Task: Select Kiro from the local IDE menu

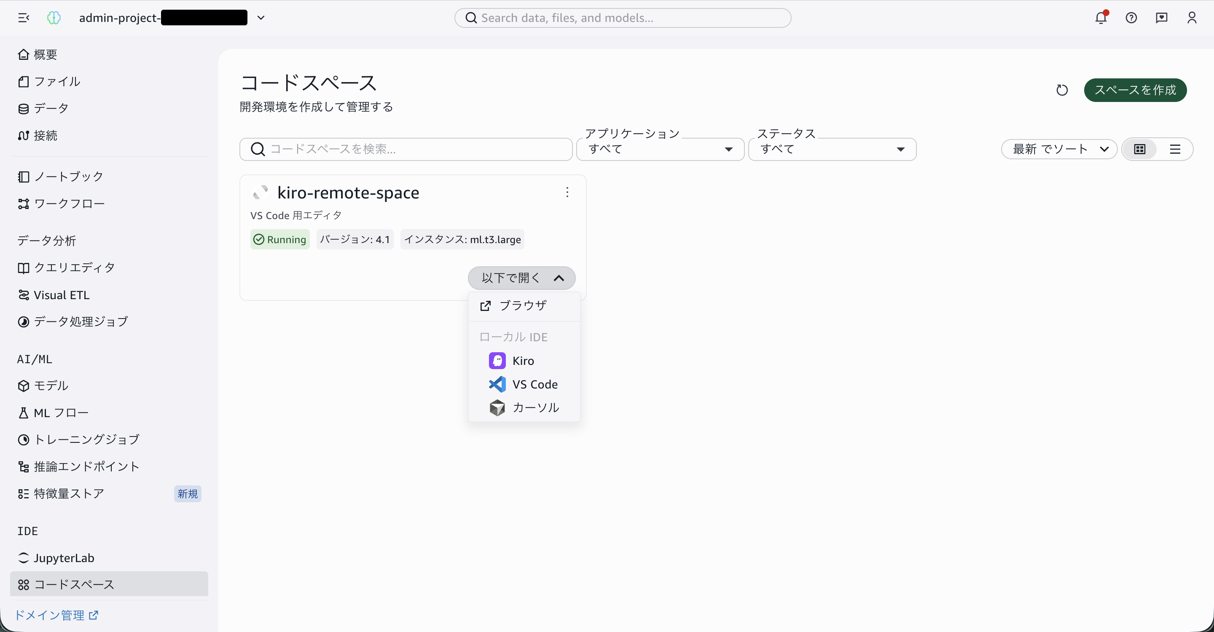Action: tap(524, 361)
